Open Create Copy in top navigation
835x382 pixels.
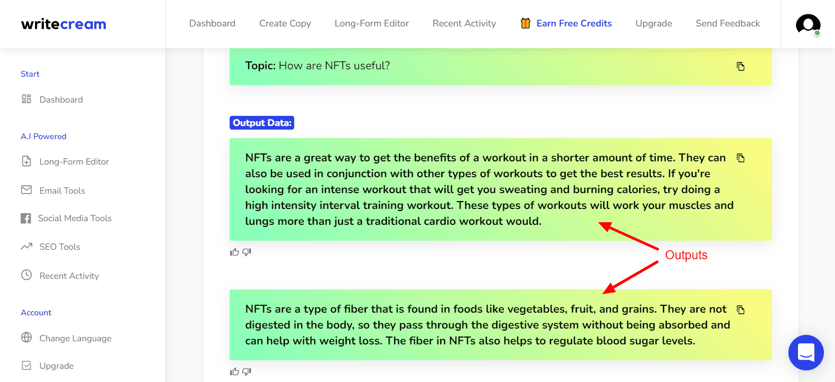pyautogui.click(x=285, y=23)
